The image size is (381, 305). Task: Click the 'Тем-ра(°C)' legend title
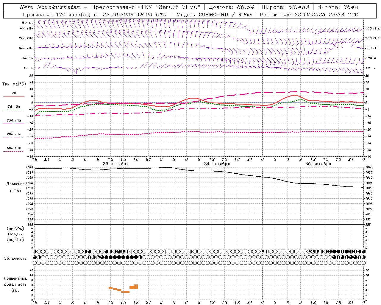pos(14,84)
